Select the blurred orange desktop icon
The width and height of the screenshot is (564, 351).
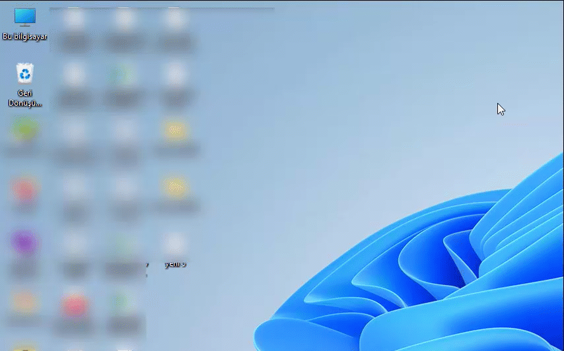pos(24,302)
